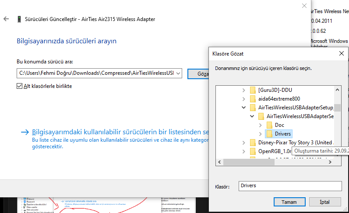This screenshot has height=213, width=349.
Task: Close the Klasöre Gözat dialog
Action: click(x=342, y=53)
